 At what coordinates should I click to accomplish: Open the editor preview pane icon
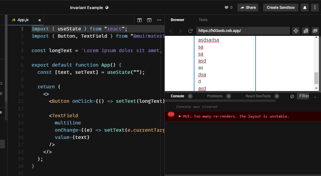click(x=149, y=20)
